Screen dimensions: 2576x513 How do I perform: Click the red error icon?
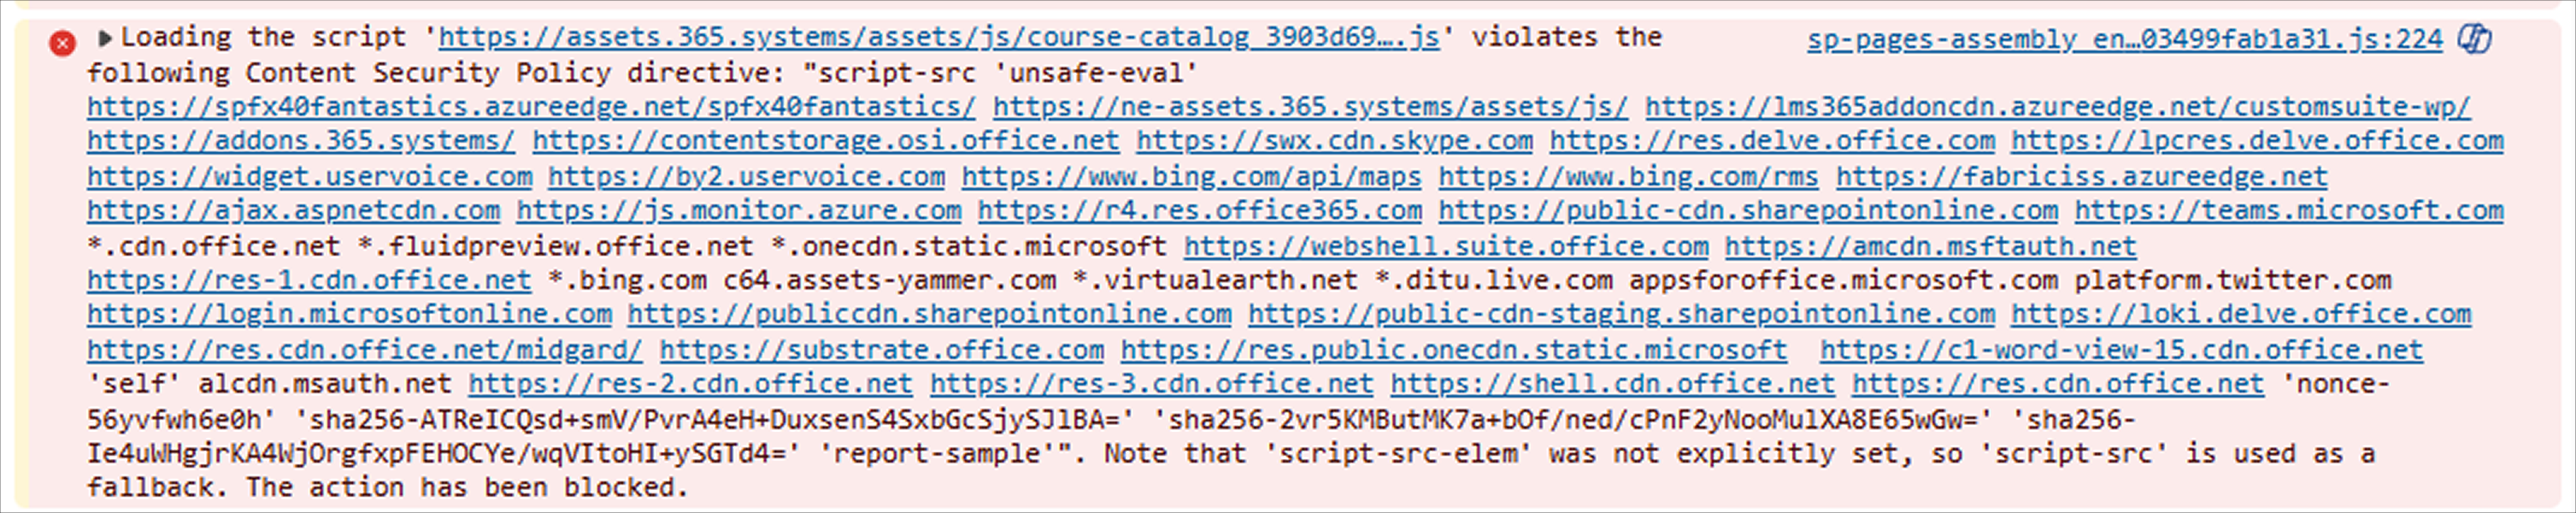coord(62,43)
